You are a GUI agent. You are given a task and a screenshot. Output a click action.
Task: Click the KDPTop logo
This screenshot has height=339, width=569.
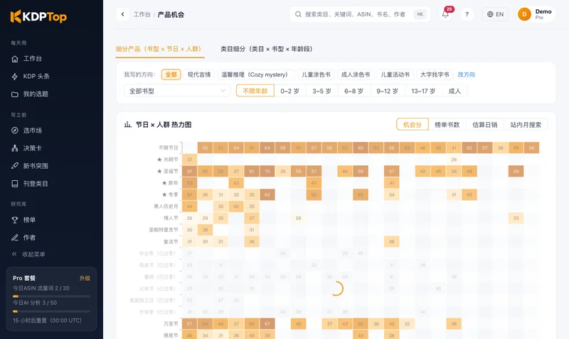[x=38, y=16]
